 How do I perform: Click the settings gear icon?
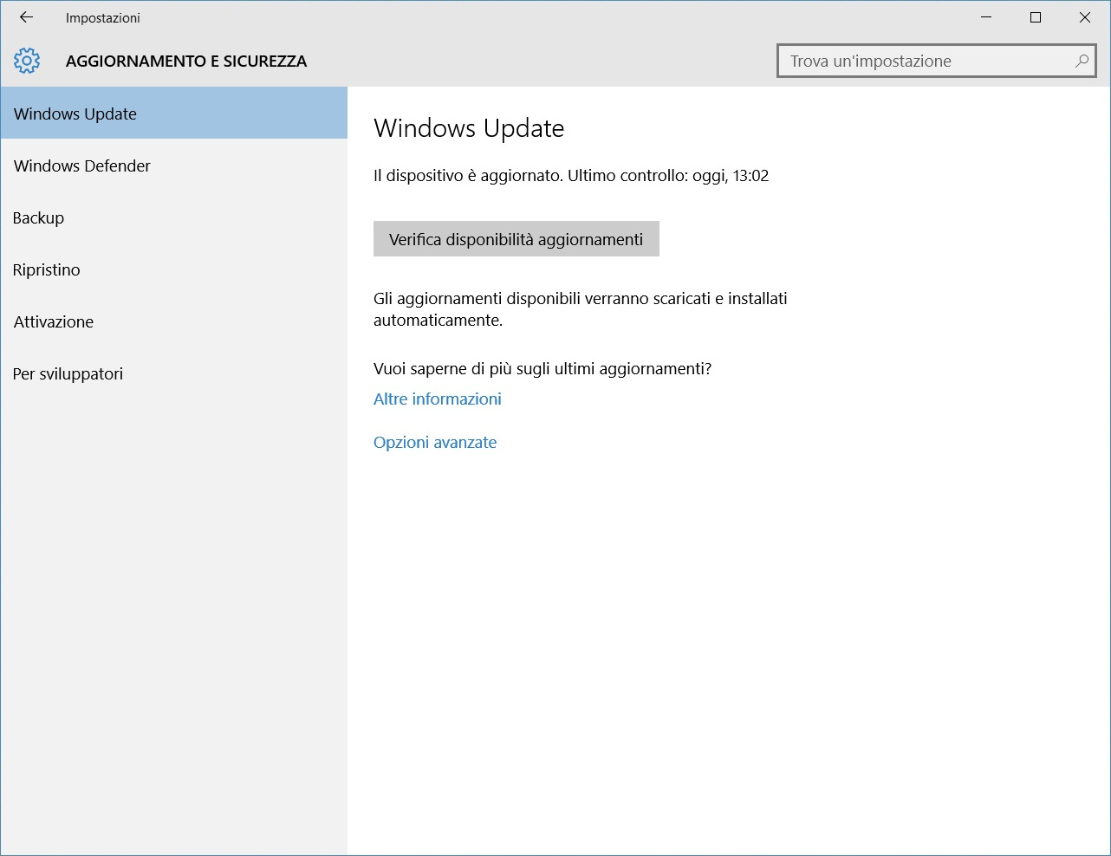coord(27,61)
